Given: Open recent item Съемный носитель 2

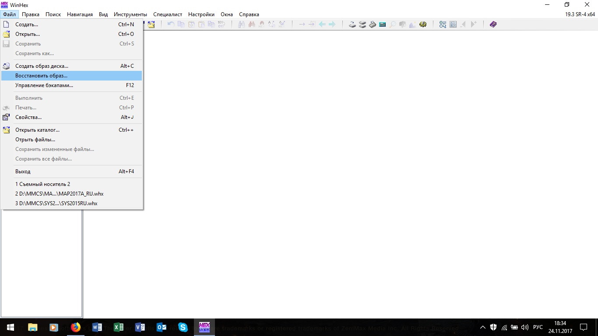Looking at the screenshot, I should click(72, 184).
